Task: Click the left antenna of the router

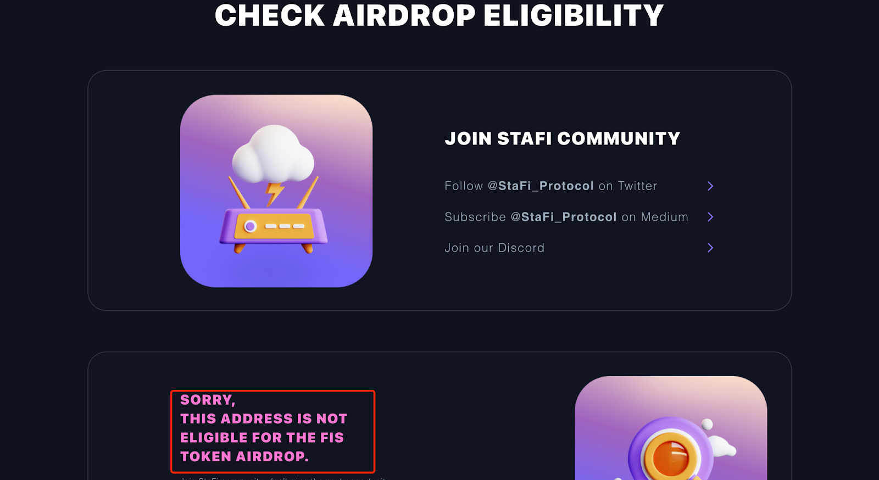Action: (239, 193)
